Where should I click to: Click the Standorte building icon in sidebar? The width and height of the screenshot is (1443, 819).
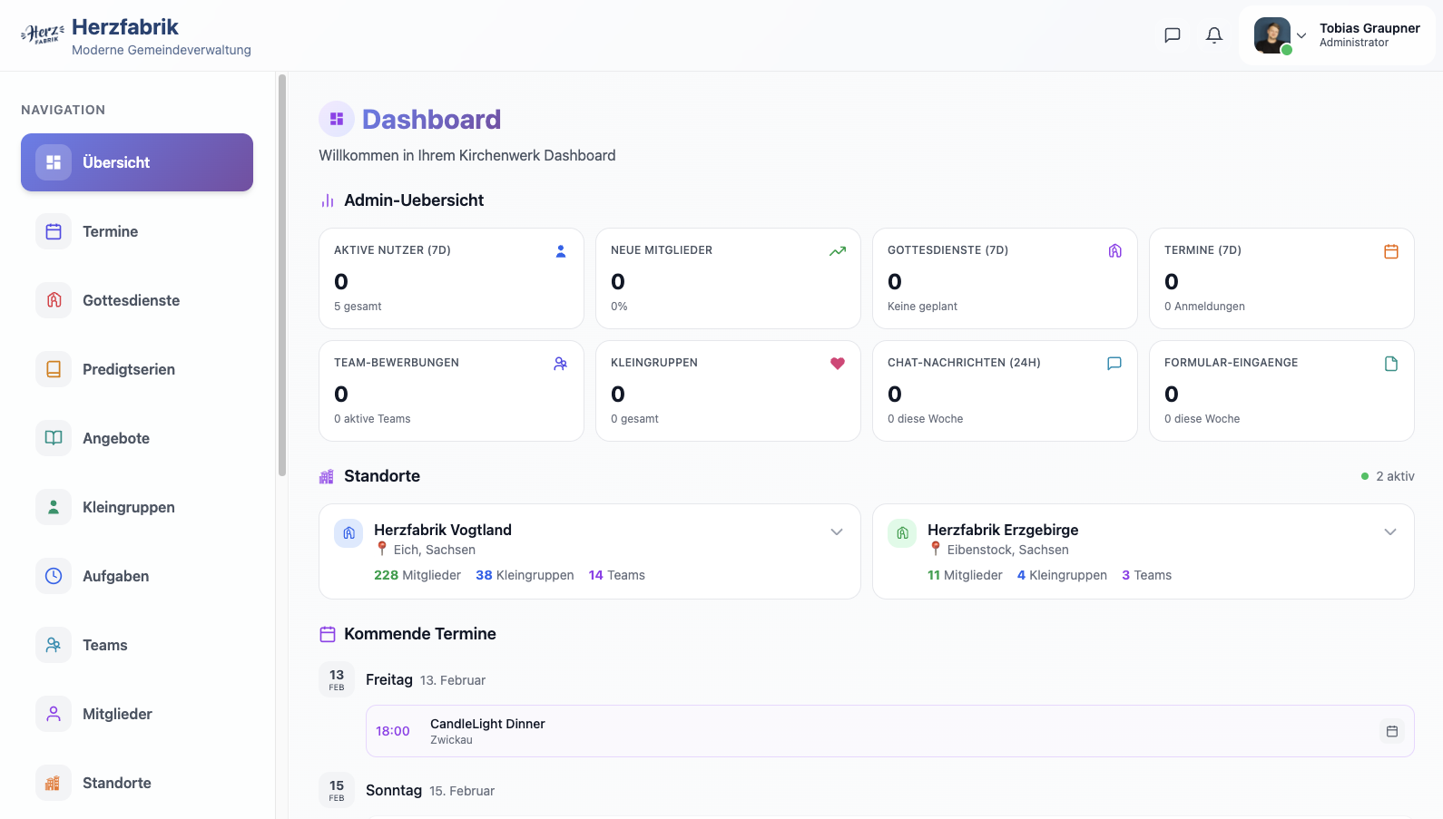click(x=54, y=783)
